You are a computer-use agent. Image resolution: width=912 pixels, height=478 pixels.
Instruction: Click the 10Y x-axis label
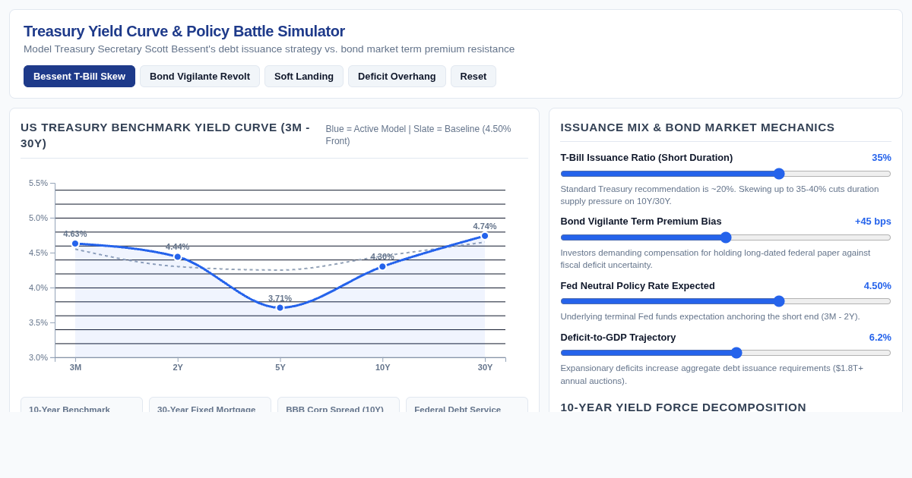coord(382,367)
